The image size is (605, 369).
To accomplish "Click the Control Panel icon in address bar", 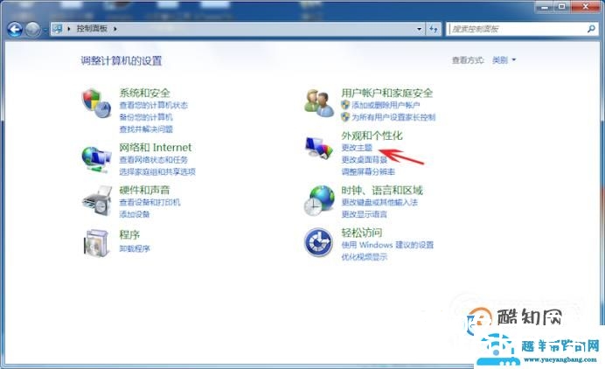I will (x=58, y=29).
